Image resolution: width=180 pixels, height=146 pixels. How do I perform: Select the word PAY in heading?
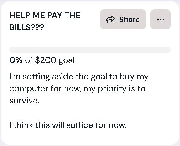pos(55,15)
